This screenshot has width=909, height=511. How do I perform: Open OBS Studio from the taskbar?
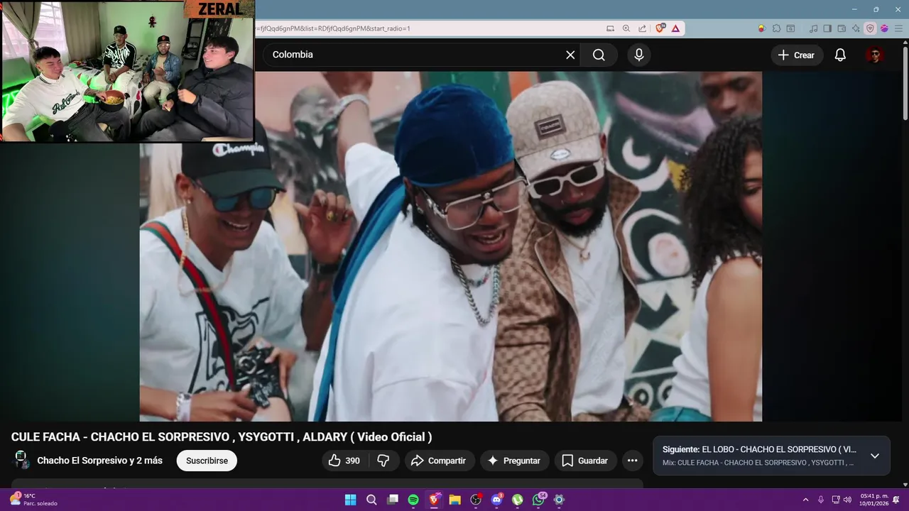(x=476, y=500)
